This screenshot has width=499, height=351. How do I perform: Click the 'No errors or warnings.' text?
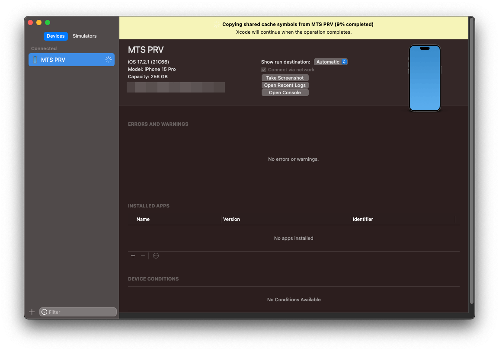click(294, 159)
